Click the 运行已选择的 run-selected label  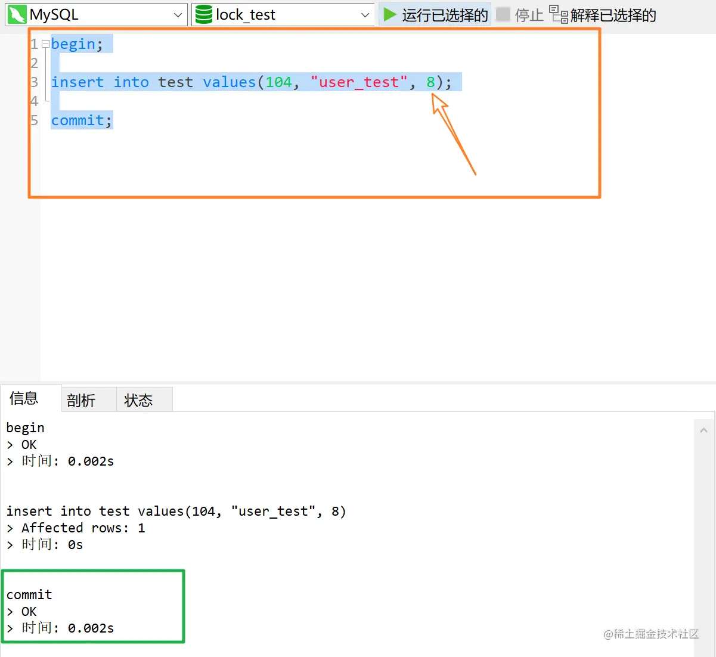(445, 15)
